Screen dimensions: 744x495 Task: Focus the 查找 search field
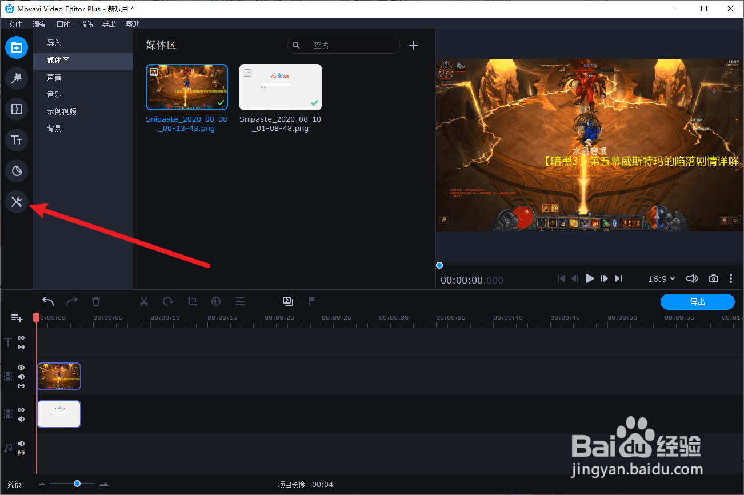click(343, 45)
